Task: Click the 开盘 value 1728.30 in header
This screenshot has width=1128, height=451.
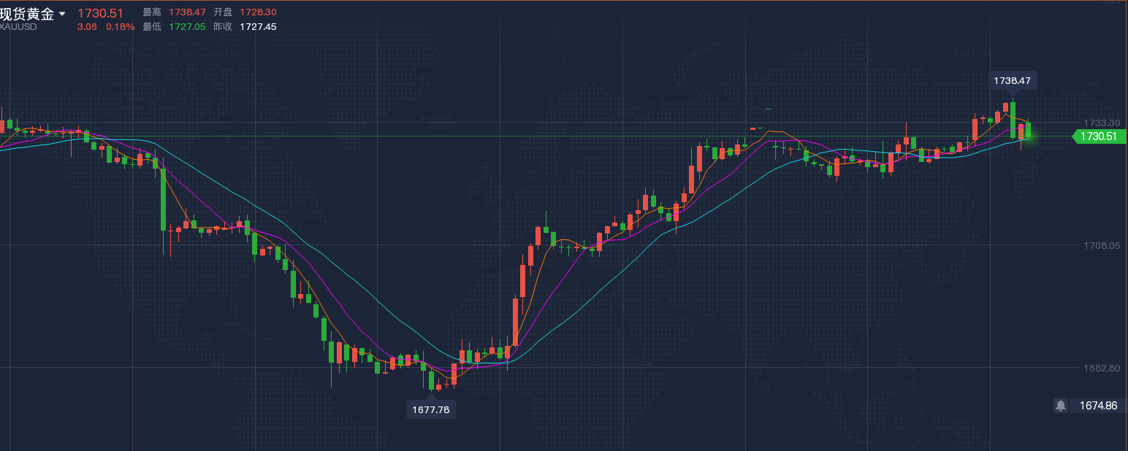Action: point(259,12)
